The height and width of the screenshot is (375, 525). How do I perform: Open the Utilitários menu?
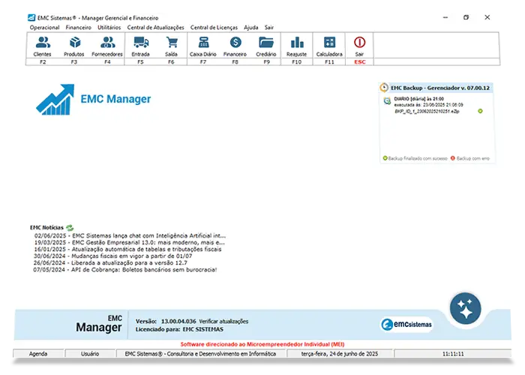109,28
